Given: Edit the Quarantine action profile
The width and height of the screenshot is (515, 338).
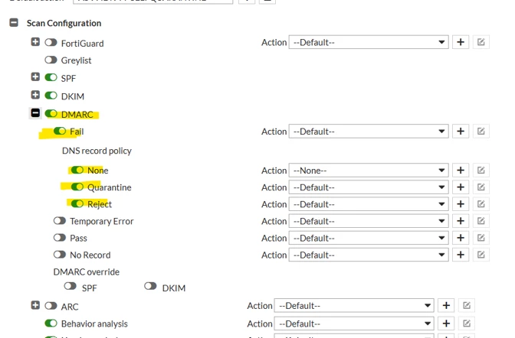Looking at the screenshot, I should pos(481,187).
